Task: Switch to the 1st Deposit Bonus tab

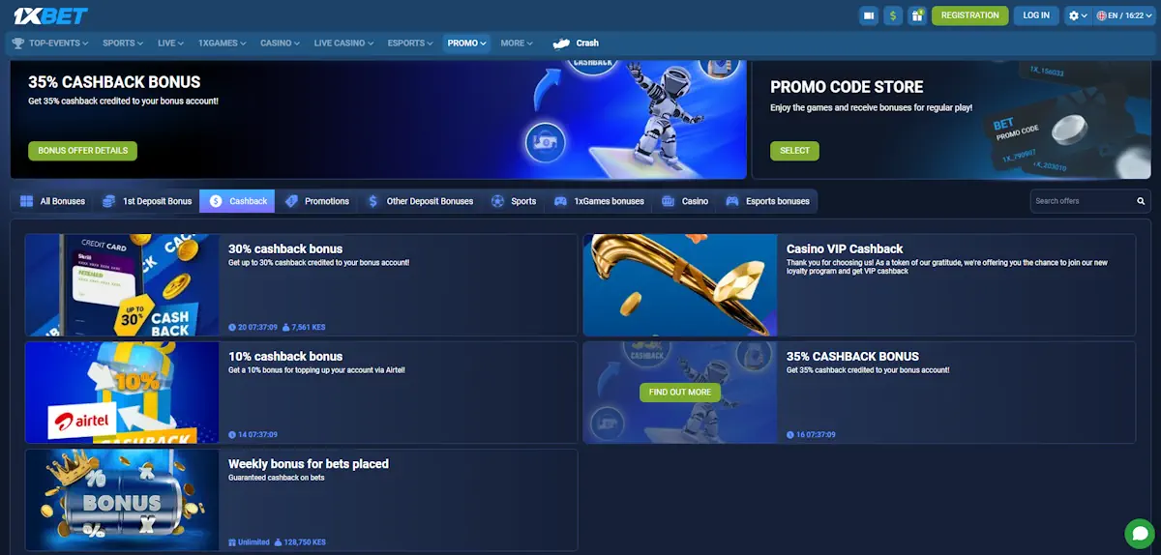Action: pyautogui.click(x=147, y=201)
